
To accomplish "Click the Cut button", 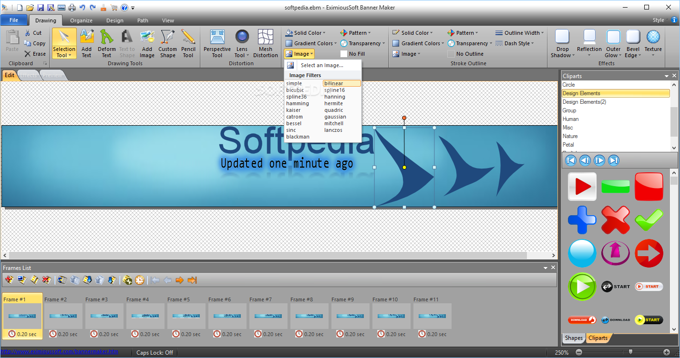I will coord(33,33).
